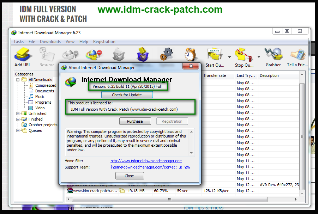Open the Start Queue dropdown arrow

[229, 57]
